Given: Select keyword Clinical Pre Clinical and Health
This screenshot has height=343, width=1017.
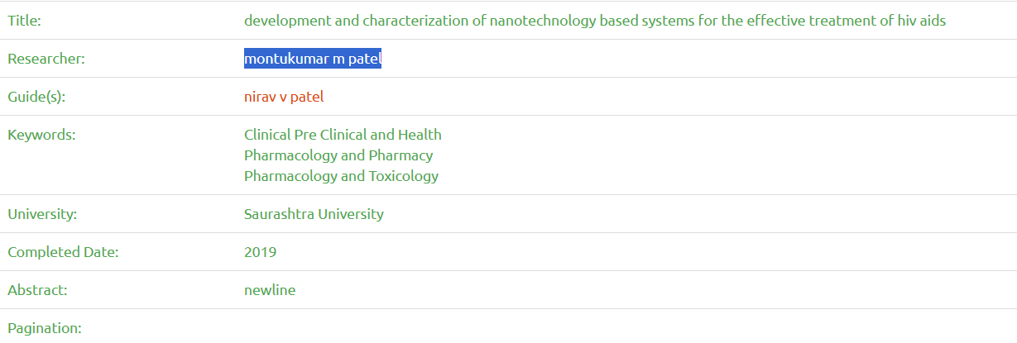Looking at the screenshot, I should tap(343, 135).
